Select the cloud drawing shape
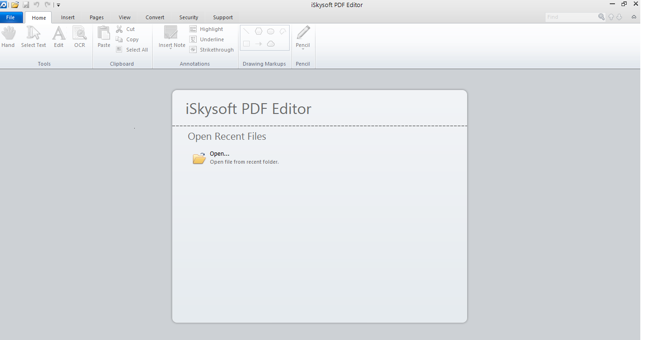The width and height of the screenshot is (645, 340). pos(271,44)
